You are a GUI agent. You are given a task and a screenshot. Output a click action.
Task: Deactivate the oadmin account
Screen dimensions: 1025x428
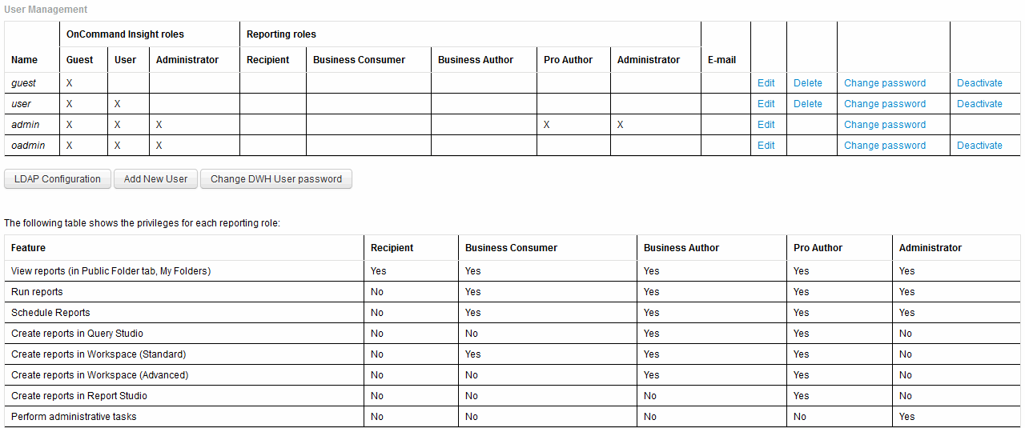pyautogui.click(x=979, y=146)
